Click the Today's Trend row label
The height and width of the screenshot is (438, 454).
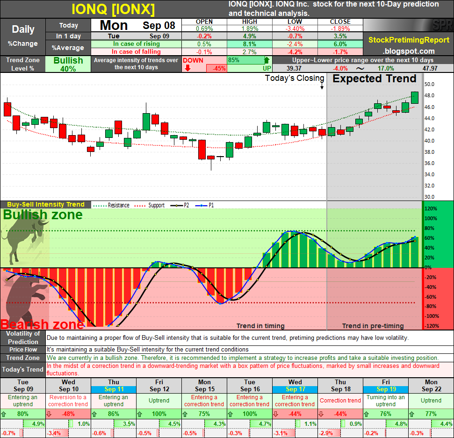point(23,370)
